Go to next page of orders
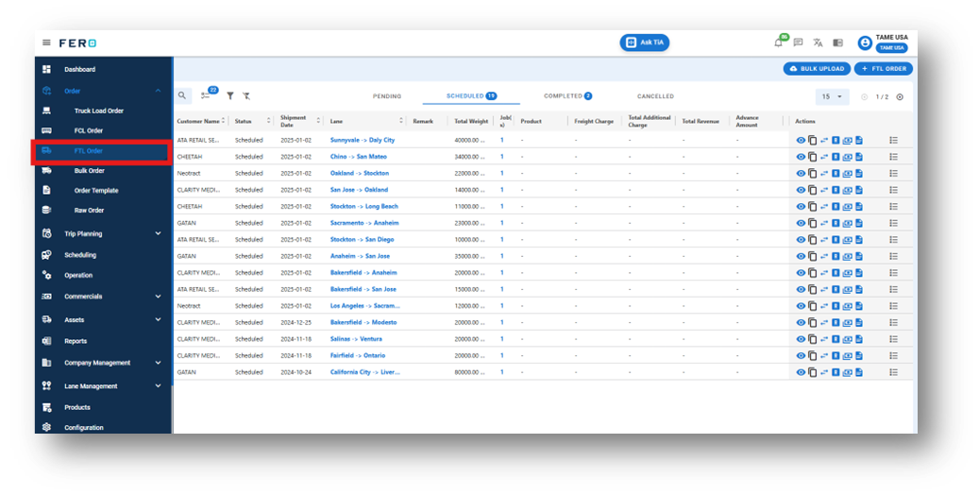 point(900,97)
